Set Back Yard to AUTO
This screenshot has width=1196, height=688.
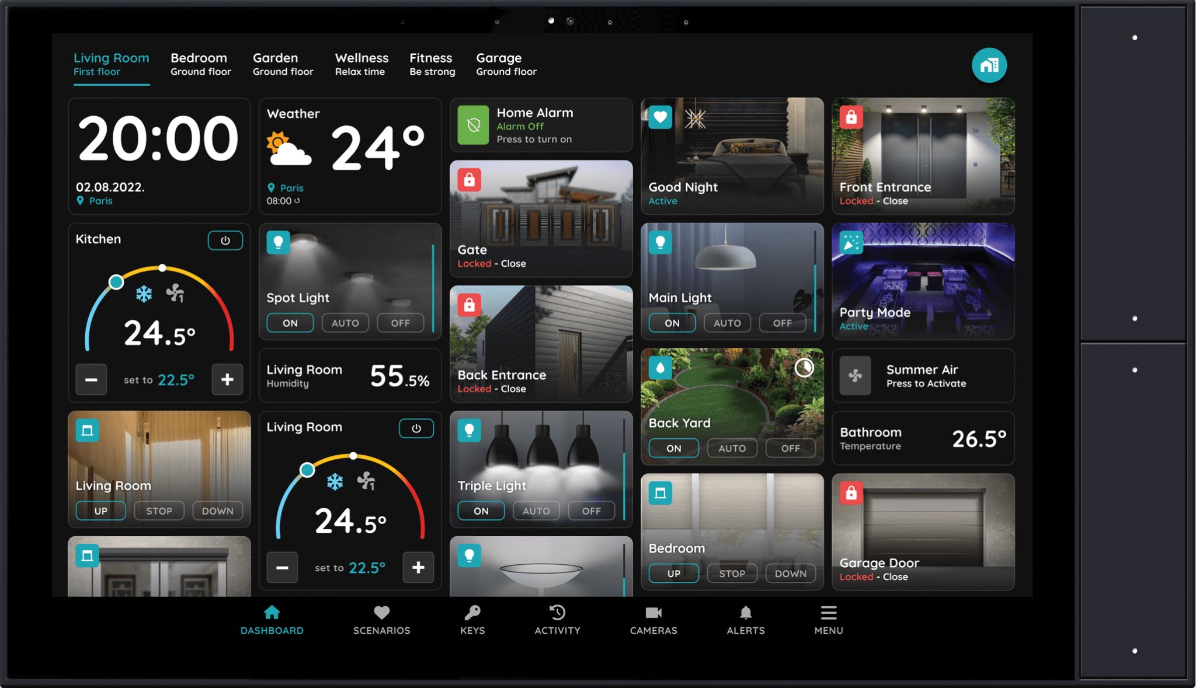[x=732, y=448]
